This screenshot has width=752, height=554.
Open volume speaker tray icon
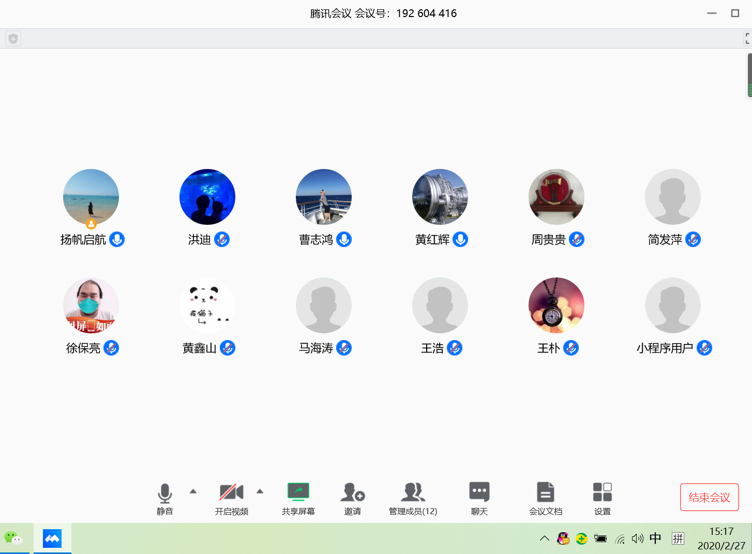click(638, 538)
